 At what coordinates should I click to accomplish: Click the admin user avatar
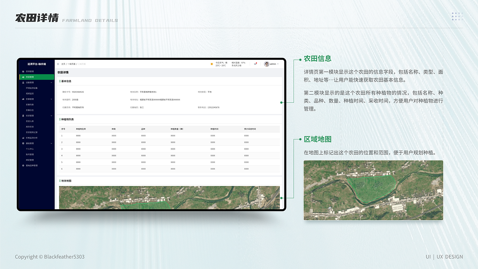267,64
